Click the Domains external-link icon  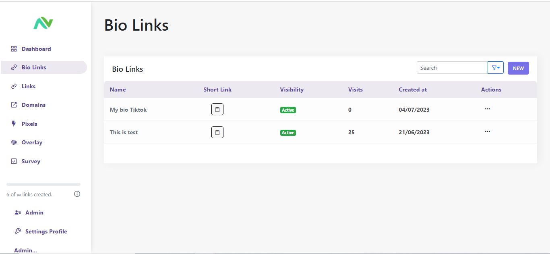[14, 105]
